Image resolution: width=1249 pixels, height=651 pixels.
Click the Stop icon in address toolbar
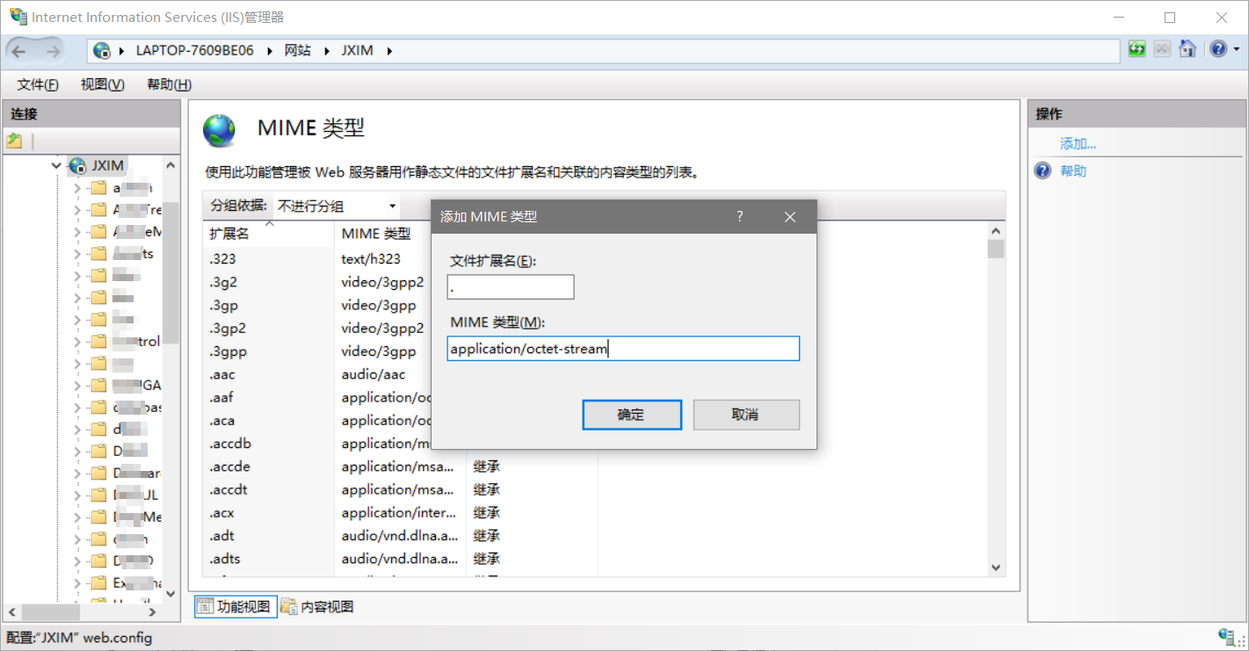pyautogui.click(x=1162, y=49)
